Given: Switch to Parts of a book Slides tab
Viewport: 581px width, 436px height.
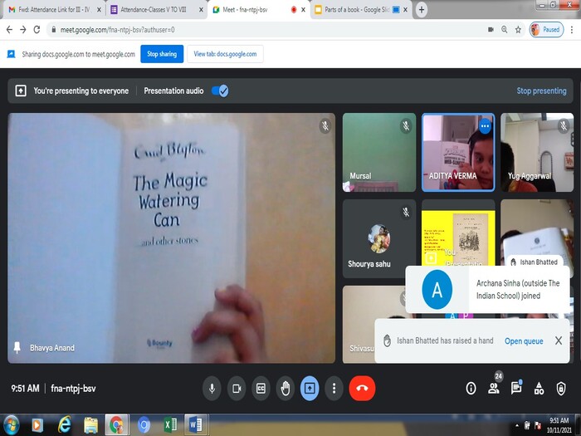Looking at the screenshot, I should pyautogui.click(x=360, y=10).
